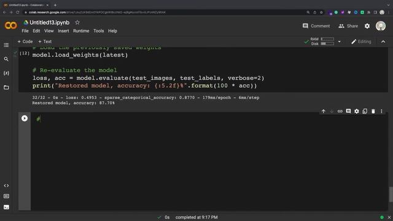This screenshot has width=393, height=221.
Task: Open the Edit menu
Action: [x=36, y=31]
